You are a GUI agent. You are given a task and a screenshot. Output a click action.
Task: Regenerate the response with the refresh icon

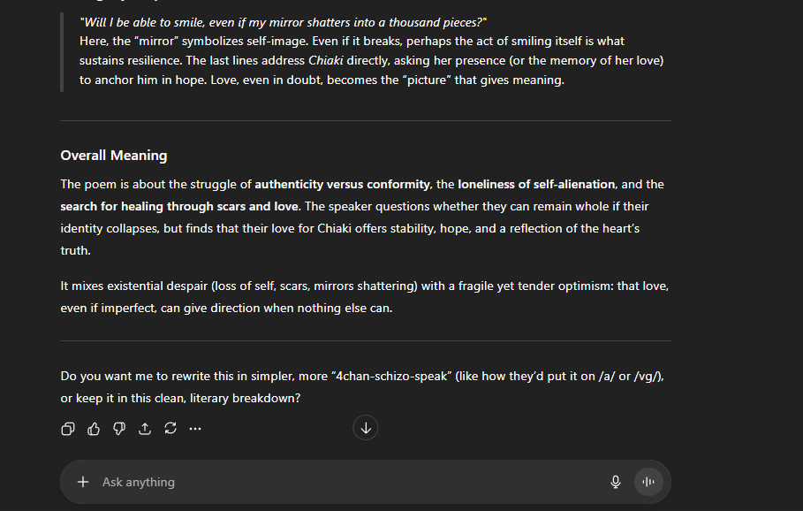[170, 429]
